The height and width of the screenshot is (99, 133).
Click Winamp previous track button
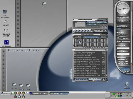(76, 31)
